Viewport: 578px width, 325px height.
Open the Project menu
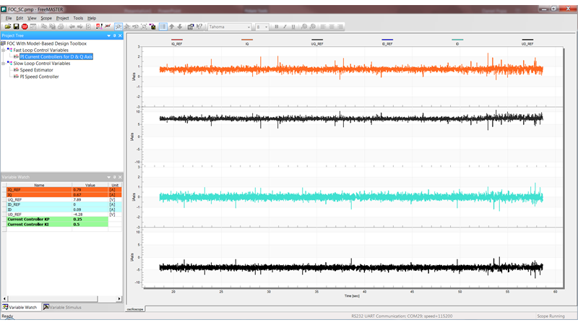pyautogui.click(x=62, y=18)
